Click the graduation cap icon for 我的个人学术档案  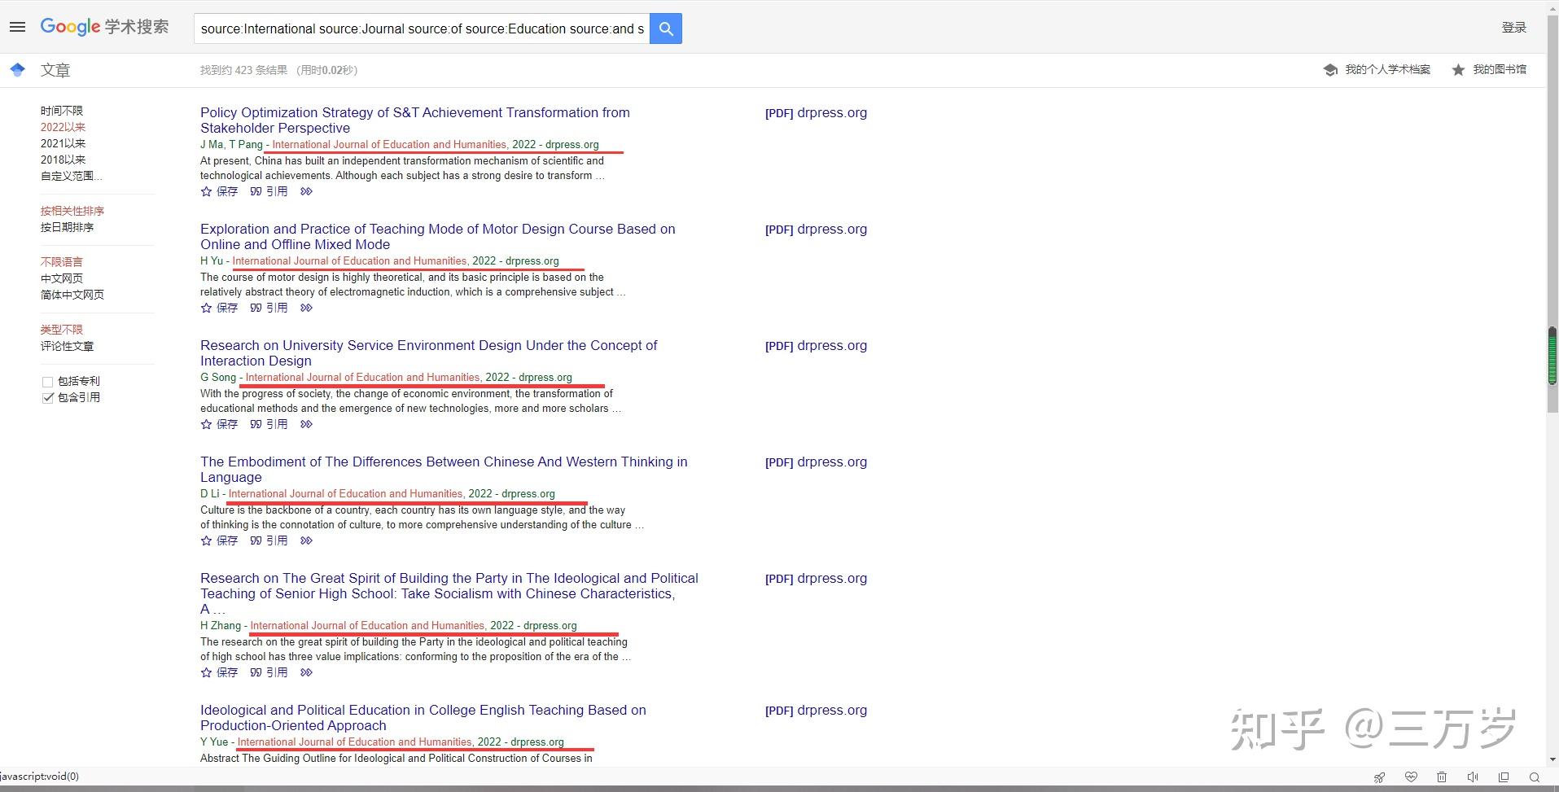tap(1330, 70)
